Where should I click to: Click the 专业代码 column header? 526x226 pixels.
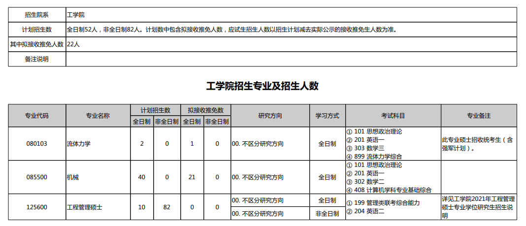pyautogui.click(x=37, y=116)
